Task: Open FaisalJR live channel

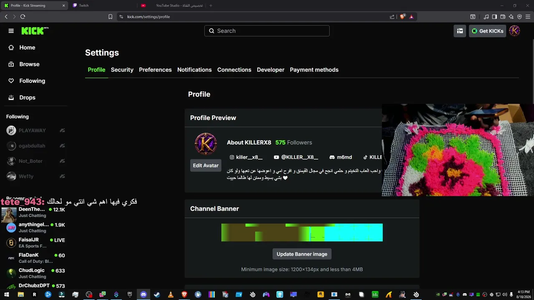Action: coord(35,243)
